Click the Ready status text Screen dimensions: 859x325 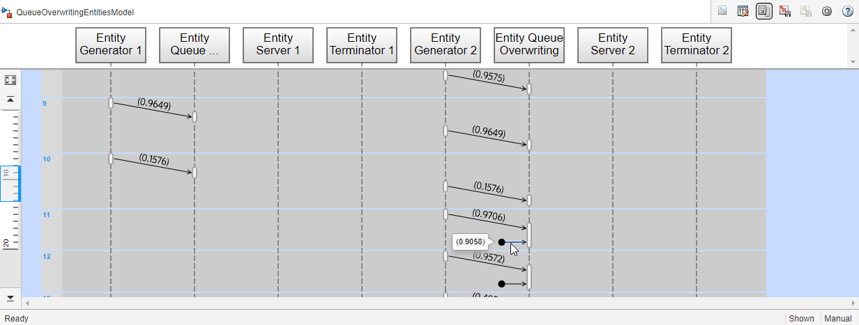point(17,319)
